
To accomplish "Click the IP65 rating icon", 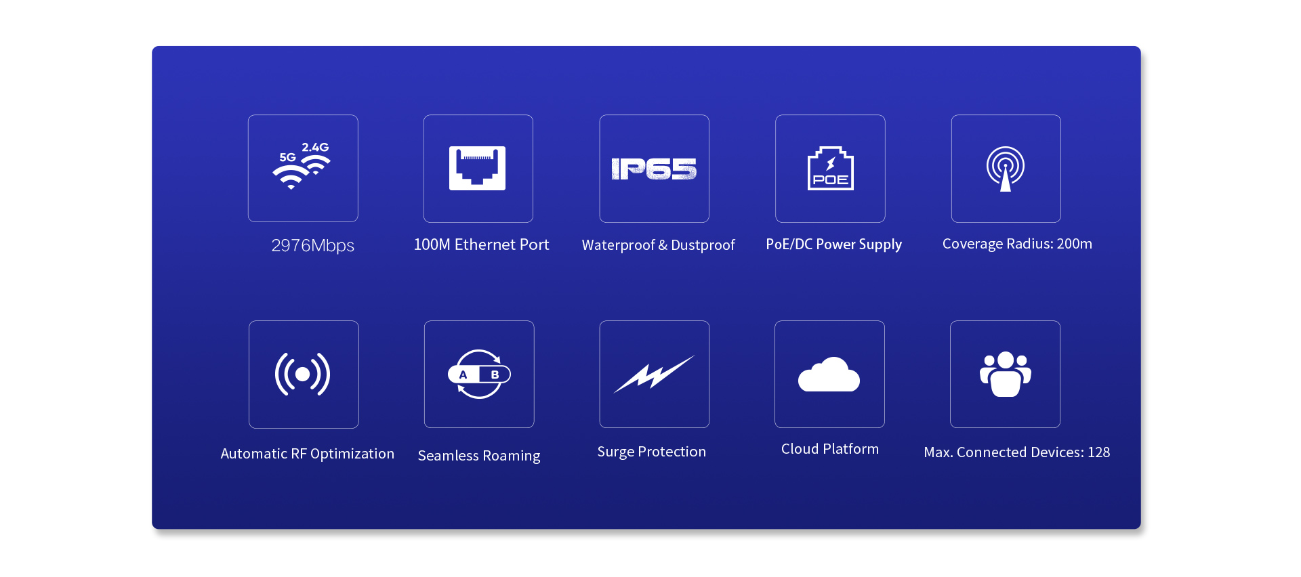I will click(x=654, y=169).
